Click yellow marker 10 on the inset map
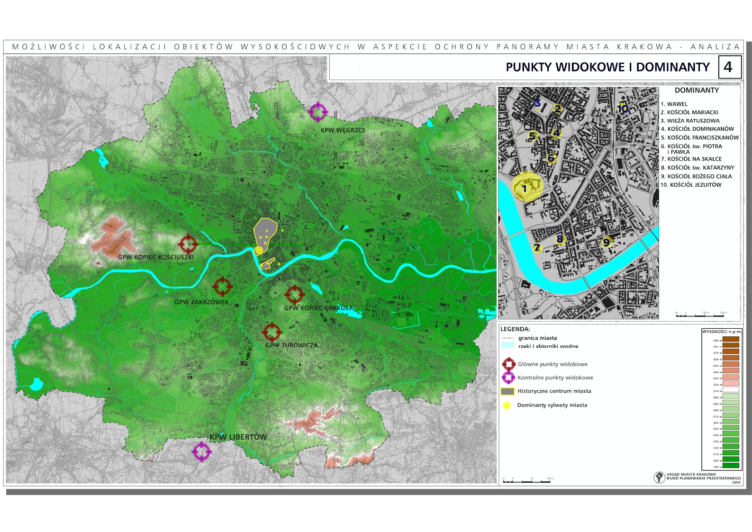752x532 pixels. pos(622,108)
